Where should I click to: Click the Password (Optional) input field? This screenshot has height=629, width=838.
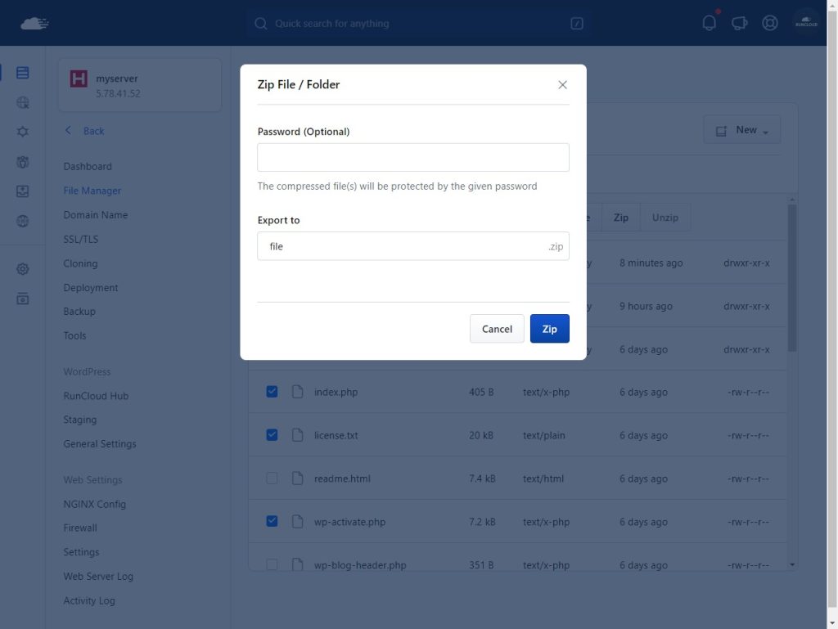(x=413, y=158)
